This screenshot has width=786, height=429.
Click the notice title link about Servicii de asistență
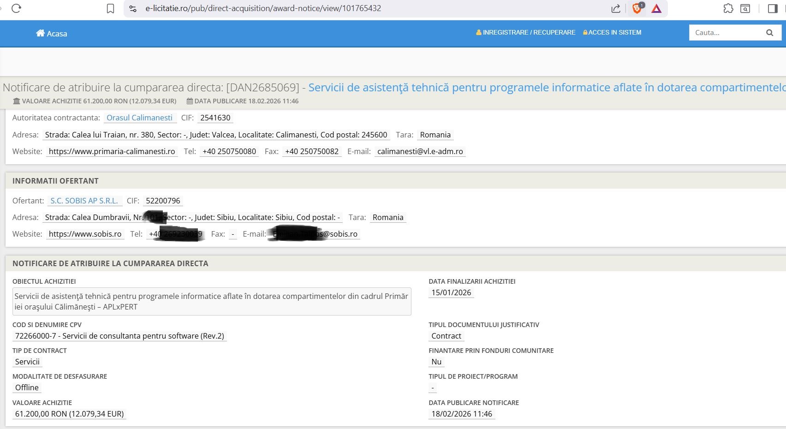pyautogui.click(x=544, y=88)
